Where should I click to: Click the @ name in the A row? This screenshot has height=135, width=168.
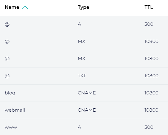[7, 25]
